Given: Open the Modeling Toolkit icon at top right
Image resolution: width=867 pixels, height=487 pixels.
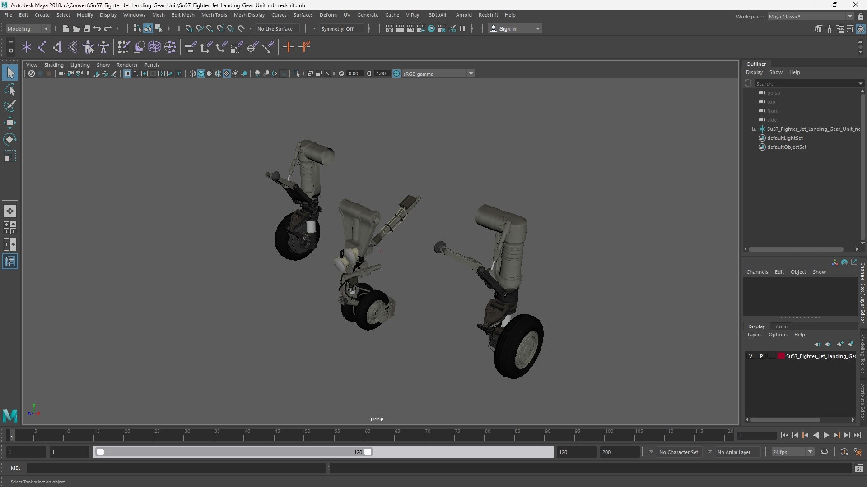Looking at the screenshot, I should pyautogui.click(x=819, y=29).
